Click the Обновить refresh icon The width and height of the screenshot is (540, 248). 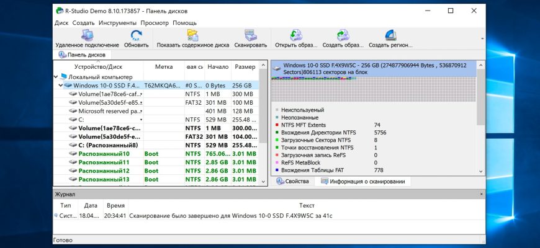click(x=137, y=35)
